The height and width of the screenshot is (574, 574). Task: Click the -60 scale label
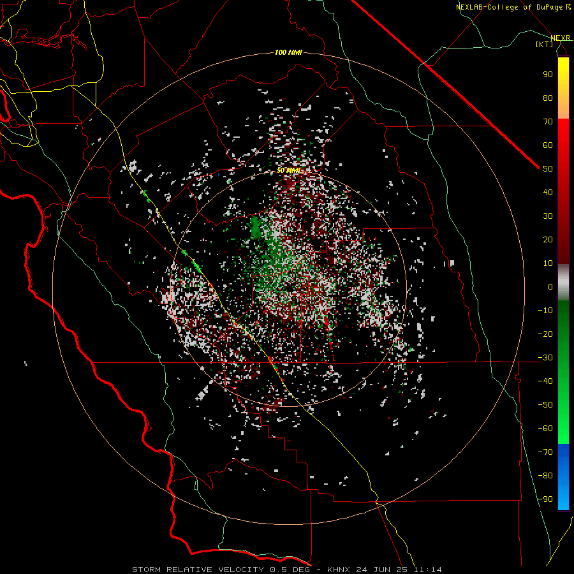(545, 429)
